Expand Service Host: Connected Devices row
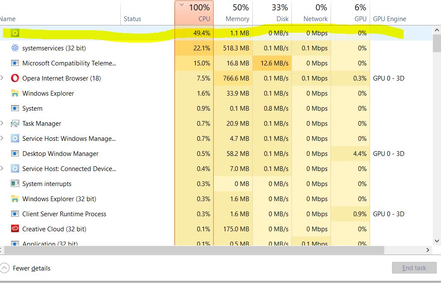 pos(2,169)
